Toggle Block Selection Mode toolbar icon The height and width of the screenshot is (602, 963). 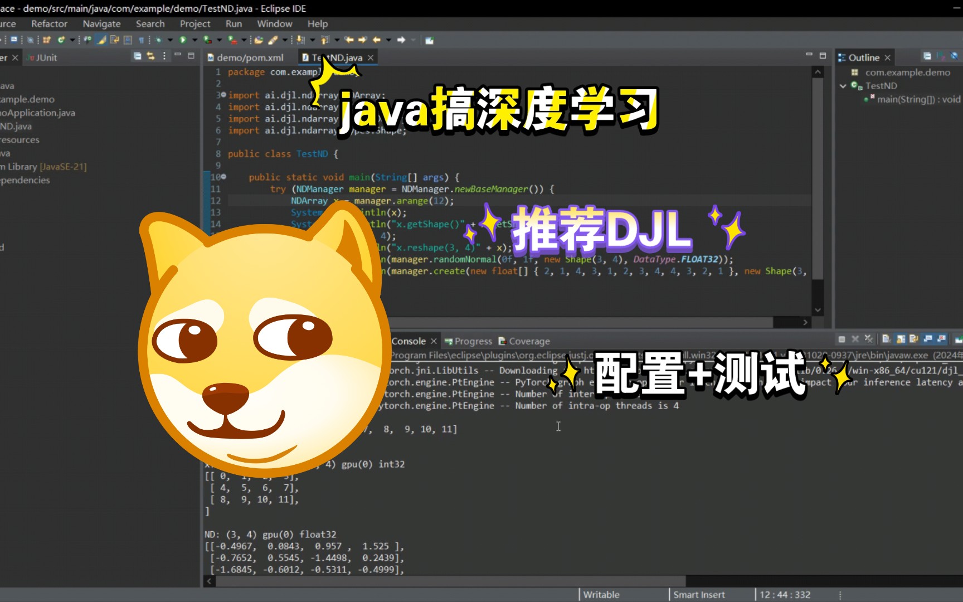tap(128, 40)
